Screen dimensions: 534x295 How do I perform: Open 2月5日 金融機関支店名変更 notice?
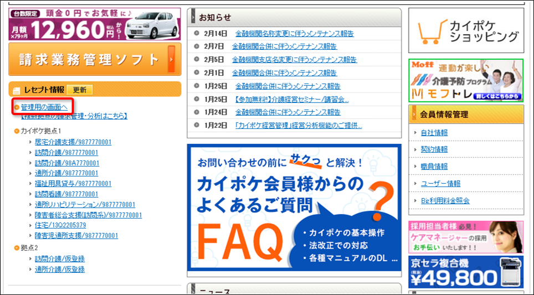[295, 60]
